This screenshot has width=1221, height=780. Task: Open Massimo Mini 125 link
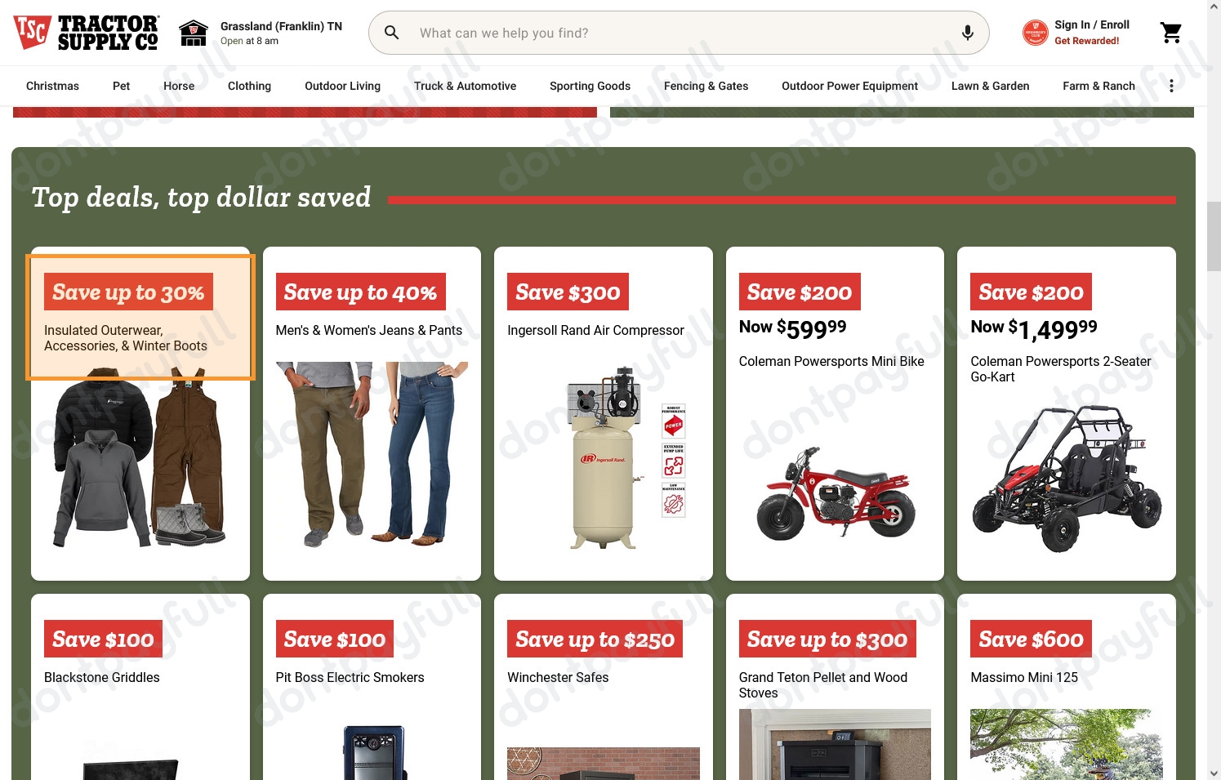(1024, 678)
